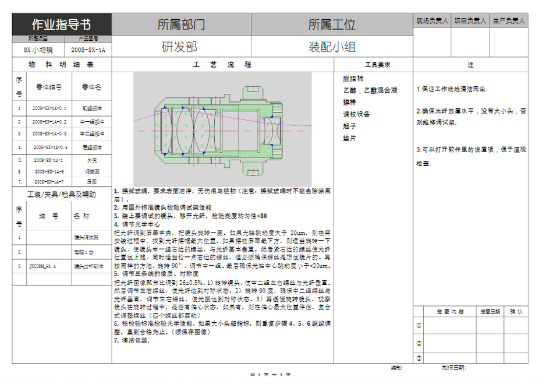The image size is (553, 384).
Task: Select the 工具要求 column header
Action: [377, 65]
